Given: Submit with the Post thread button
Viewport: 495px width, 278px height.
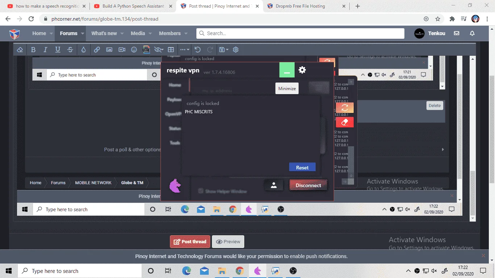Looking at the screenshot, I should coord(190,242).
